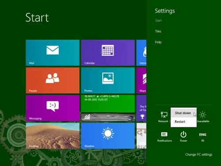Click the Power icon
Screen dimensions: 221x166
tap(183, 137)
